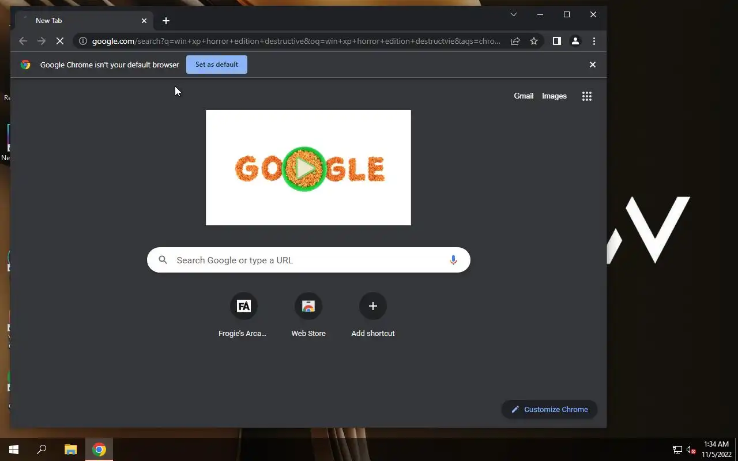Open File Explorer from the taskbar
Viewport: 738px width, 461px height.
tap(70, 449)
